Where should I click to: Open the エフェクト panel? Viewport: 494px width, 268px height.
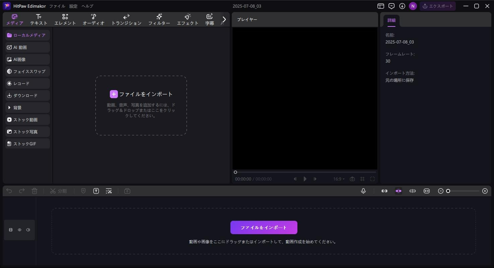click(x=187, y=19)
